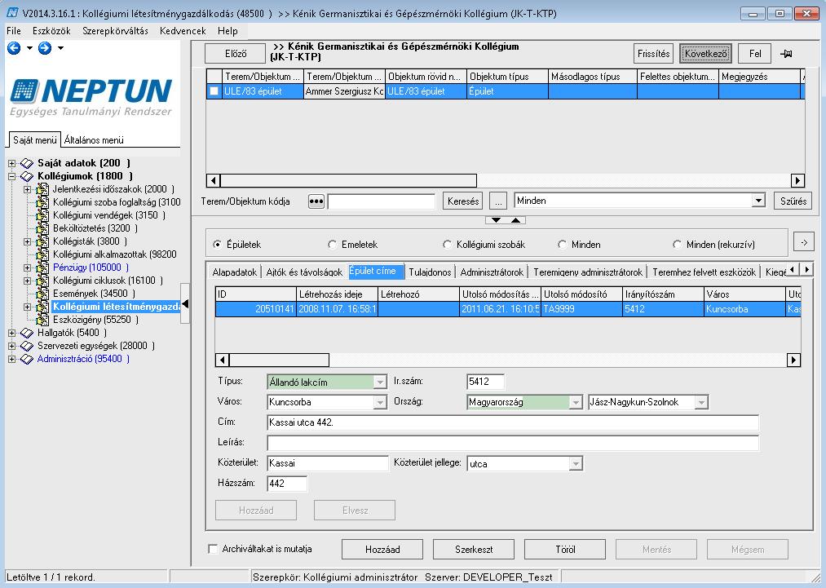
Task: Open the Ajtók és távolságok tab
Action: point(304,272)
